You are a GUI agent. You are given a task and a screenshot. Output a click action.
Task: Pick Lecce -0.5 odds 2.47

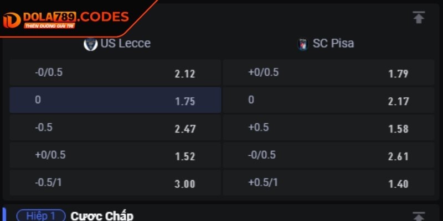pyautogui.click(x=115, y=128)
